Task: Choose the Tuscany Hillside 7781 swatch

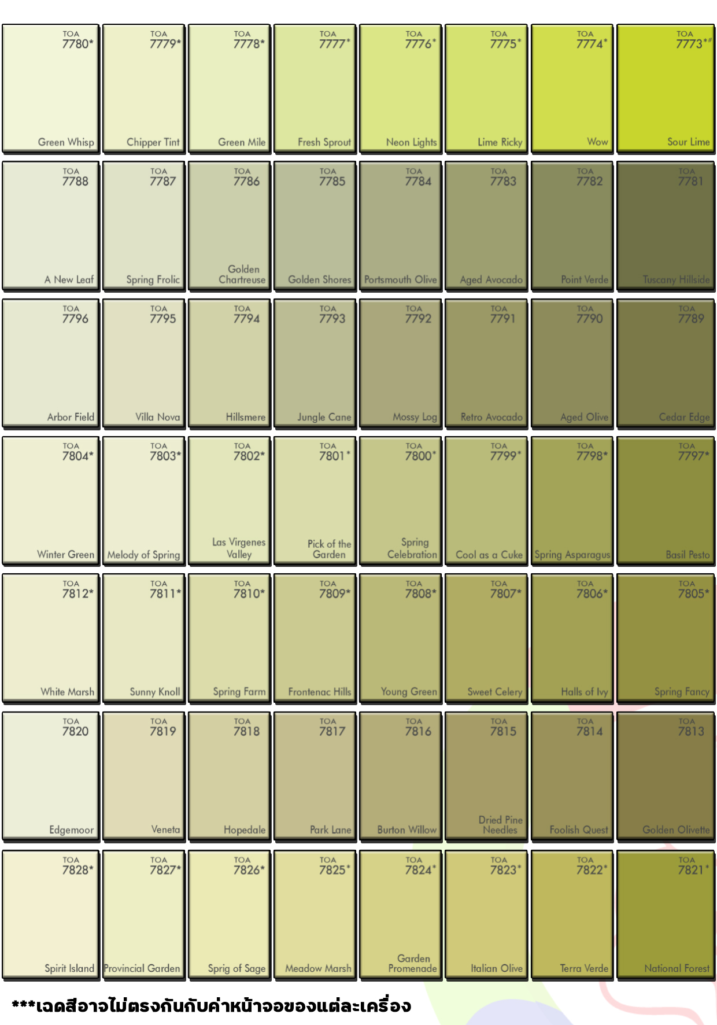Action: 666,226
